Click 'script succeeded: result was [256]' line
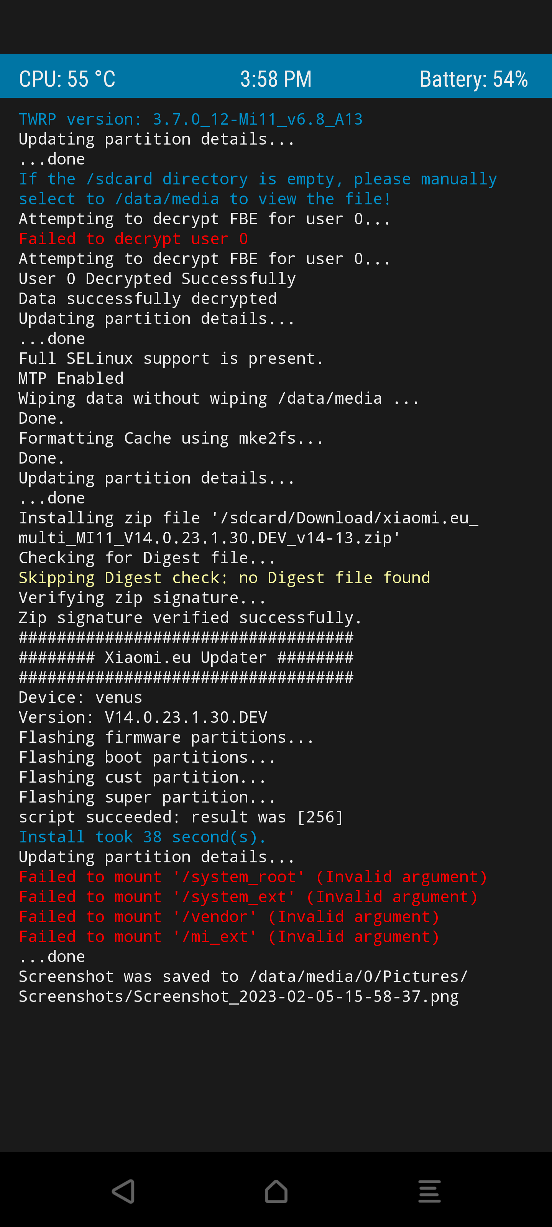The width and height of the screenshot is (552, 1227). pyautogui.click(x=181, y=817)
